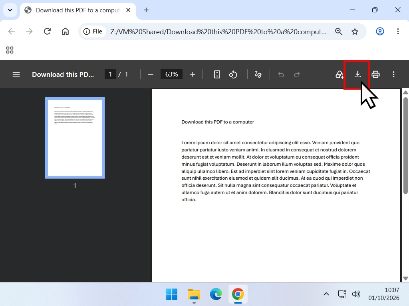409x306 pixels.
Task: Click the scrollbar down arrow
Action: (405, 279)
